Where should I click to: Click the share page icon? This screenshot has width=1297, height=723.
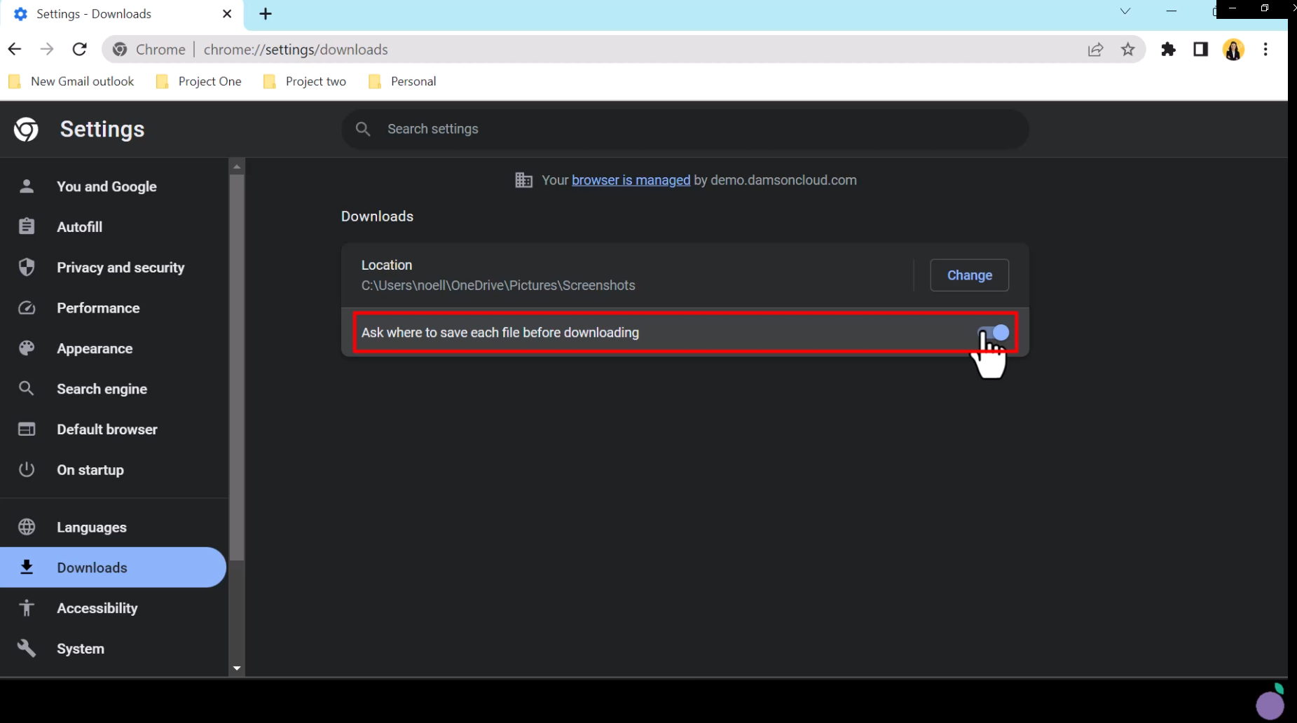[1095, 49]
